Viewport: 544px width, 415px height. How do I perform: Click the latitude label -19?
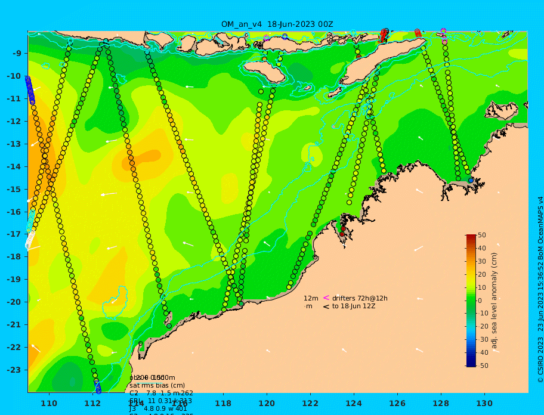point(14,280)
